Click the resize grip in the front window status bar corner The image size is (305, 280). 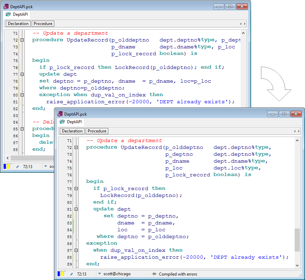(300, 275)
